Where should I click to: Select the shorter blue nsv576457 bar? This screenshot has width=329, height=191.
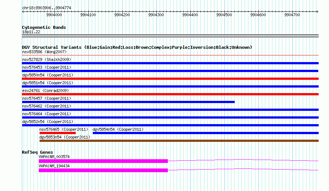click(128, 102)
